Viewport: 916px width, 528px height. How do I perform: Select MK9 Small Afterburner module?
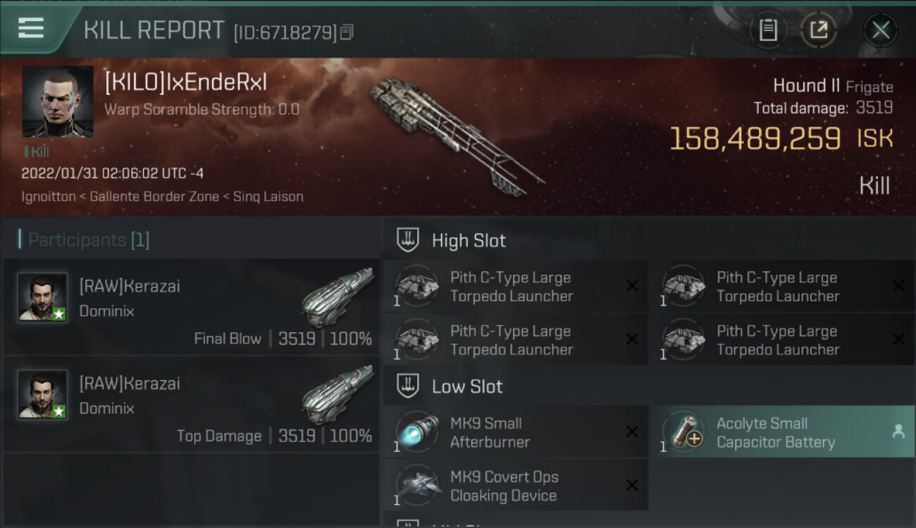[516, 432]
